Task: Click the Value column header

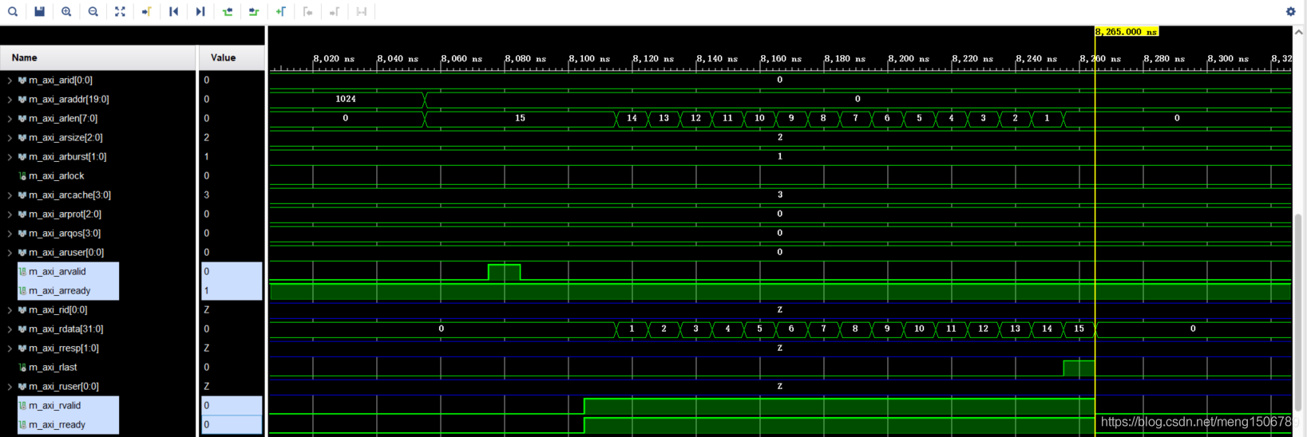Action: pyautogui.click(x=232, y=57)
